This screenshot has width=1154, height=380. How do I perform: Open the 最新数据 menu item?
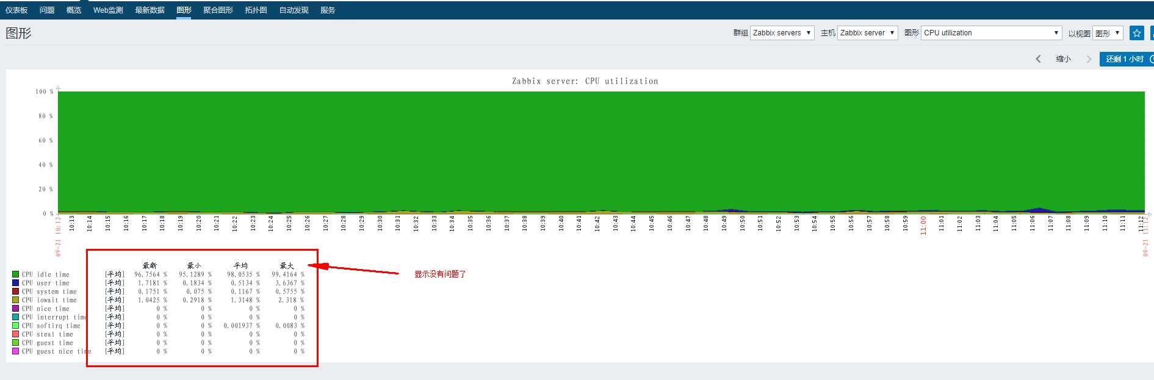click(x=150, y=10)
